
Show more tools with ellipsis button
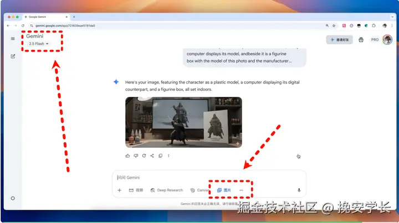[x=241, y=190]
